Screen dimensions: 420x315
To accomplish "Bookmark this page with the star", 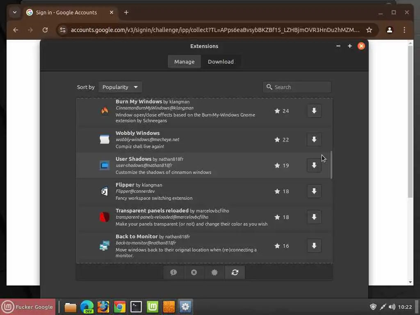I will (x=369, y=30).
